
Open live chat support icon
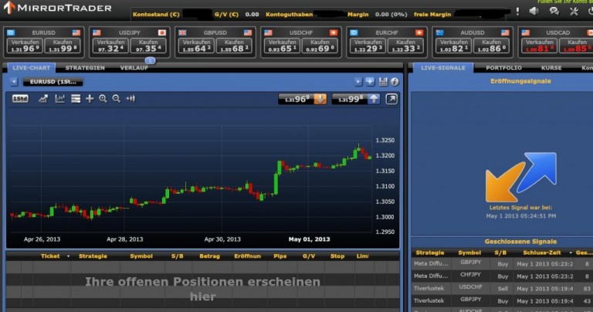pos(554,12)
